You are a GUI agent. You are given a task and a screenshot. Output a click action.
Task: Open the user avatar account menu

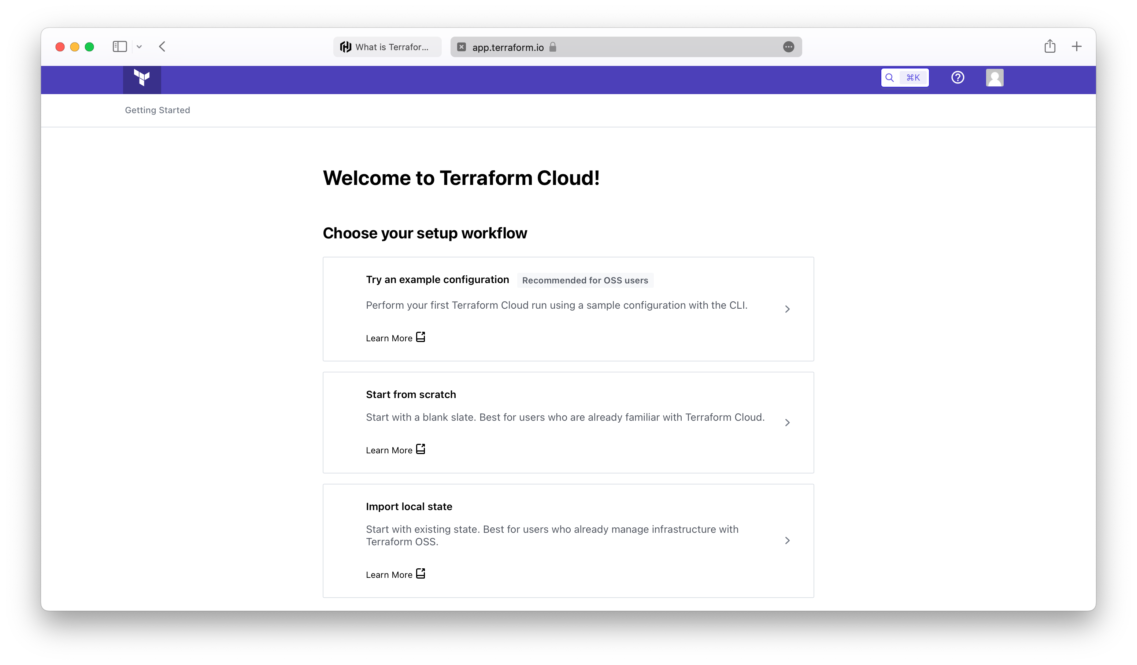coord(995,78)
